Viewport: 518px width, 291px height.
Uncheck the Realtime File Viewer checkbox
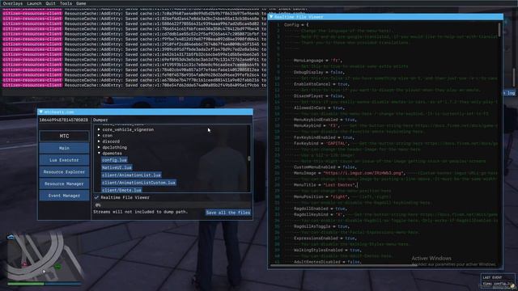(96, 197)
